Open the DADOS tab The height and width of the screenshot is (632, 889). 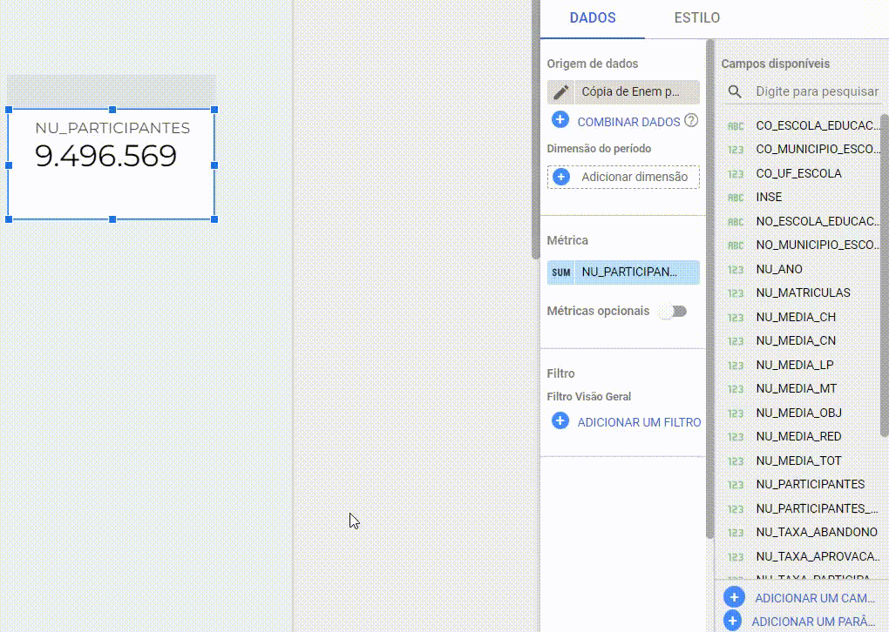point(593,18)
